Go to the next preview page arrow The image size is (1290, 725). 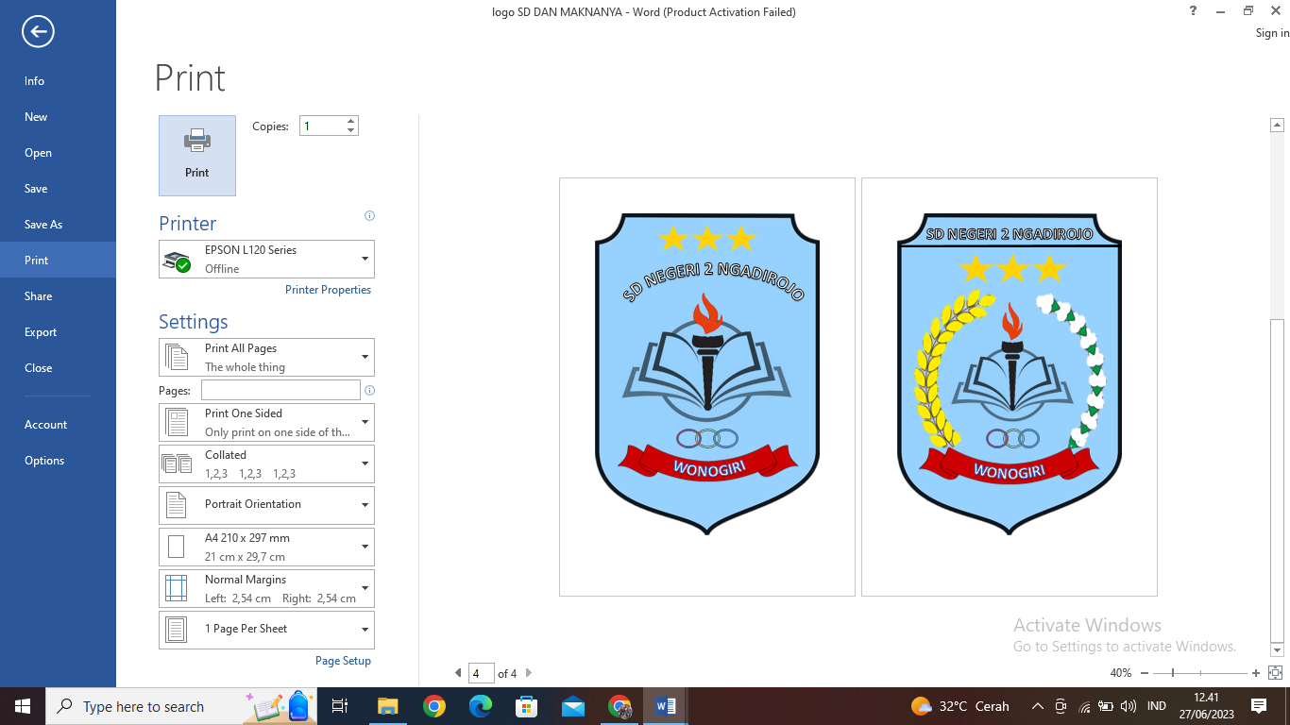[x=529, y=673]
